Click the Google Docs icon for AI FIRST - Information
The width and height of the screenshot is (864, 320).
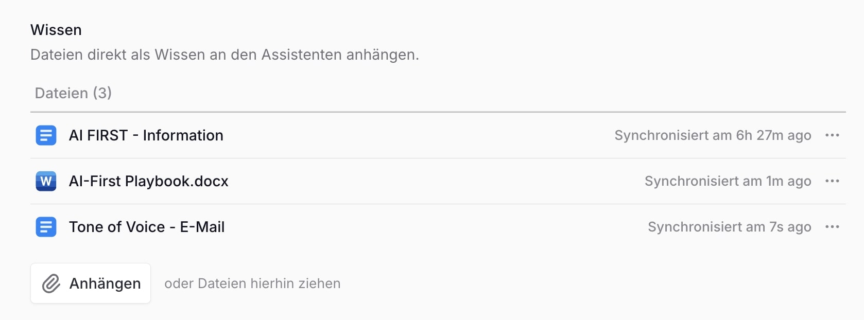(x=46, y=135)
